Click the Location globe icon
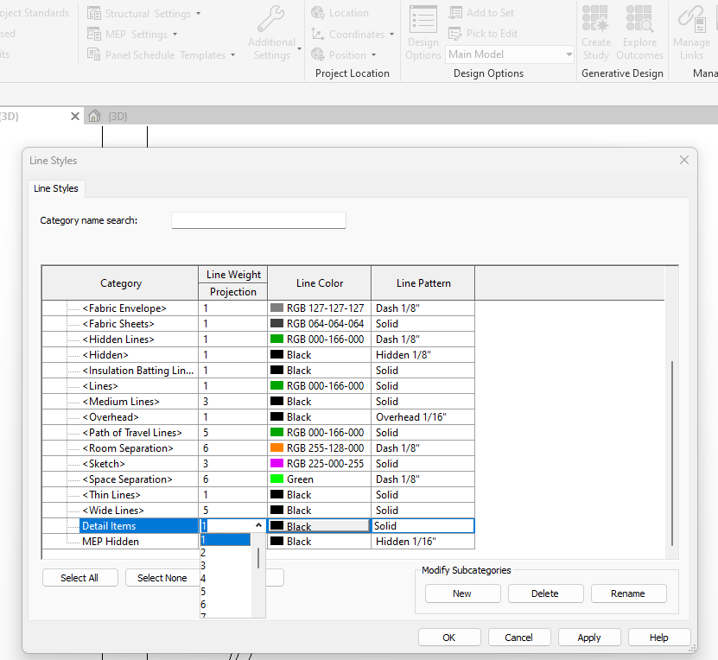 [317, 13]
